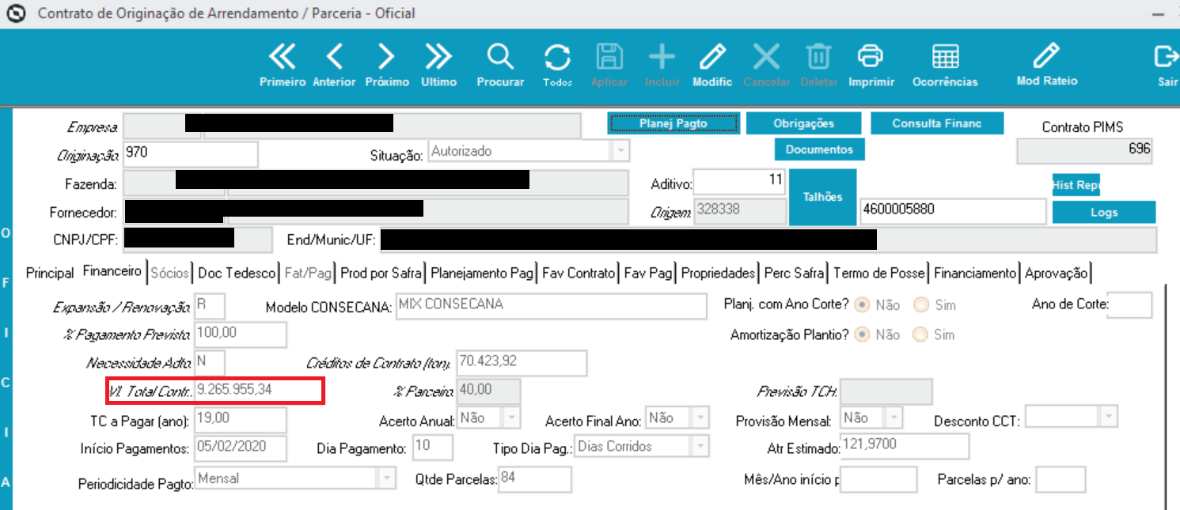Select Não for Planj. com Ano Corte
The image size is (1180, 510).
pos(863,304)
